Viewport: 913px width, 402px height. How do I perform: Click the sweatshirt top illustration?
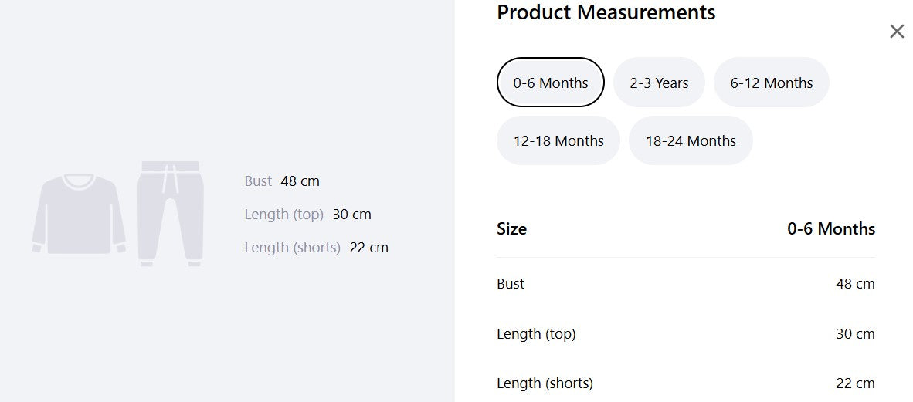(79, 214)
